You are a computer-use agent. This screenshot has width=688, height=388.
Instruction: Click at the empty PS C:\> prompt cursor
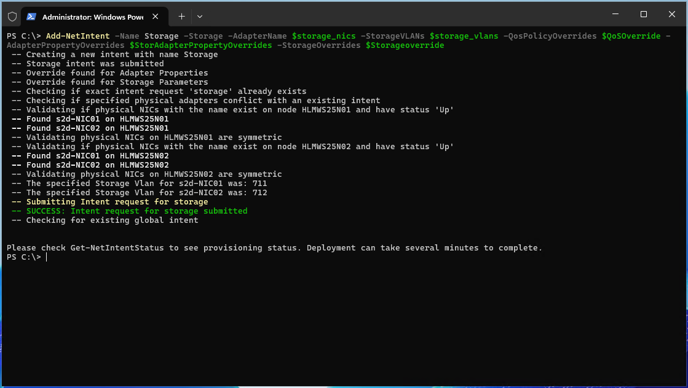click(47, 257)
